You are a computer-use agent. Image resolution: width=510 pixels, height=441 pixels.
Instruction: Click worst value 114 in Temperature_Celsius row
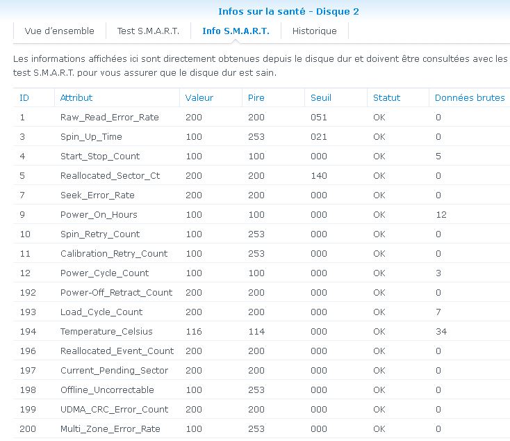coord(256,332)
